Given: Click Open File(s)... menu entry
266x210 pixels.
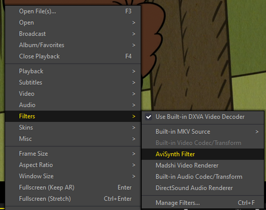Looking at the screenshot, I should [x=73, y=11].
